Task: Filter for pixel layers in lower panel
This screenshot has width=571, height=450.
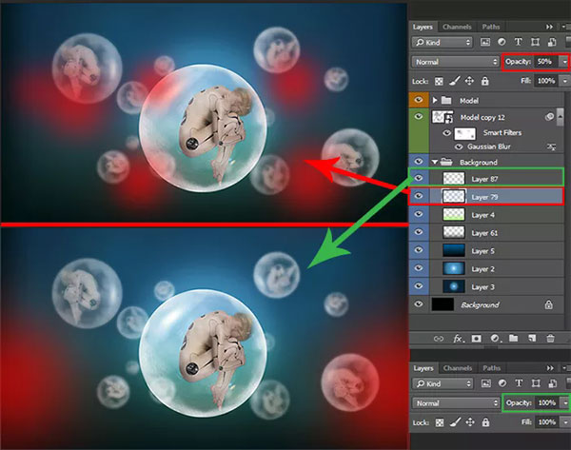Action: 485,383
